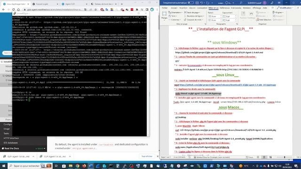Open the Coupure de mots dropdown
The image size is (301, 169).
click(193, 20)
